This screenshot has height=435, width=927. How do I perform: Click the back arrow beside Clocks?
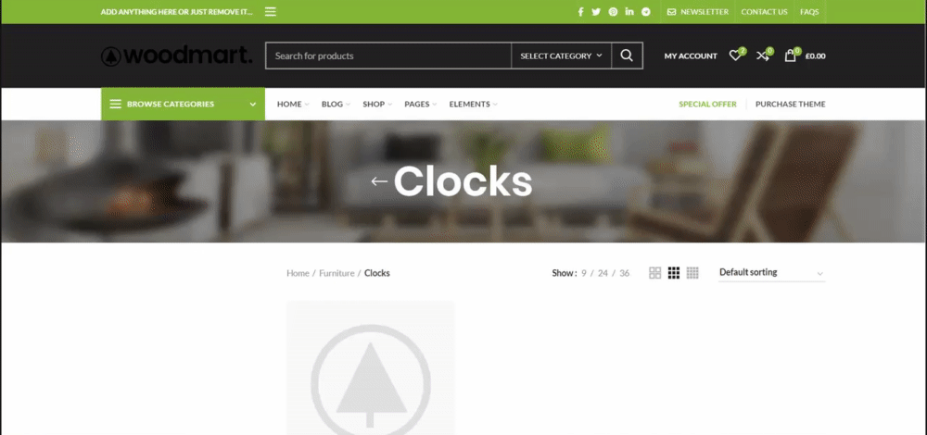coord(379,181)
